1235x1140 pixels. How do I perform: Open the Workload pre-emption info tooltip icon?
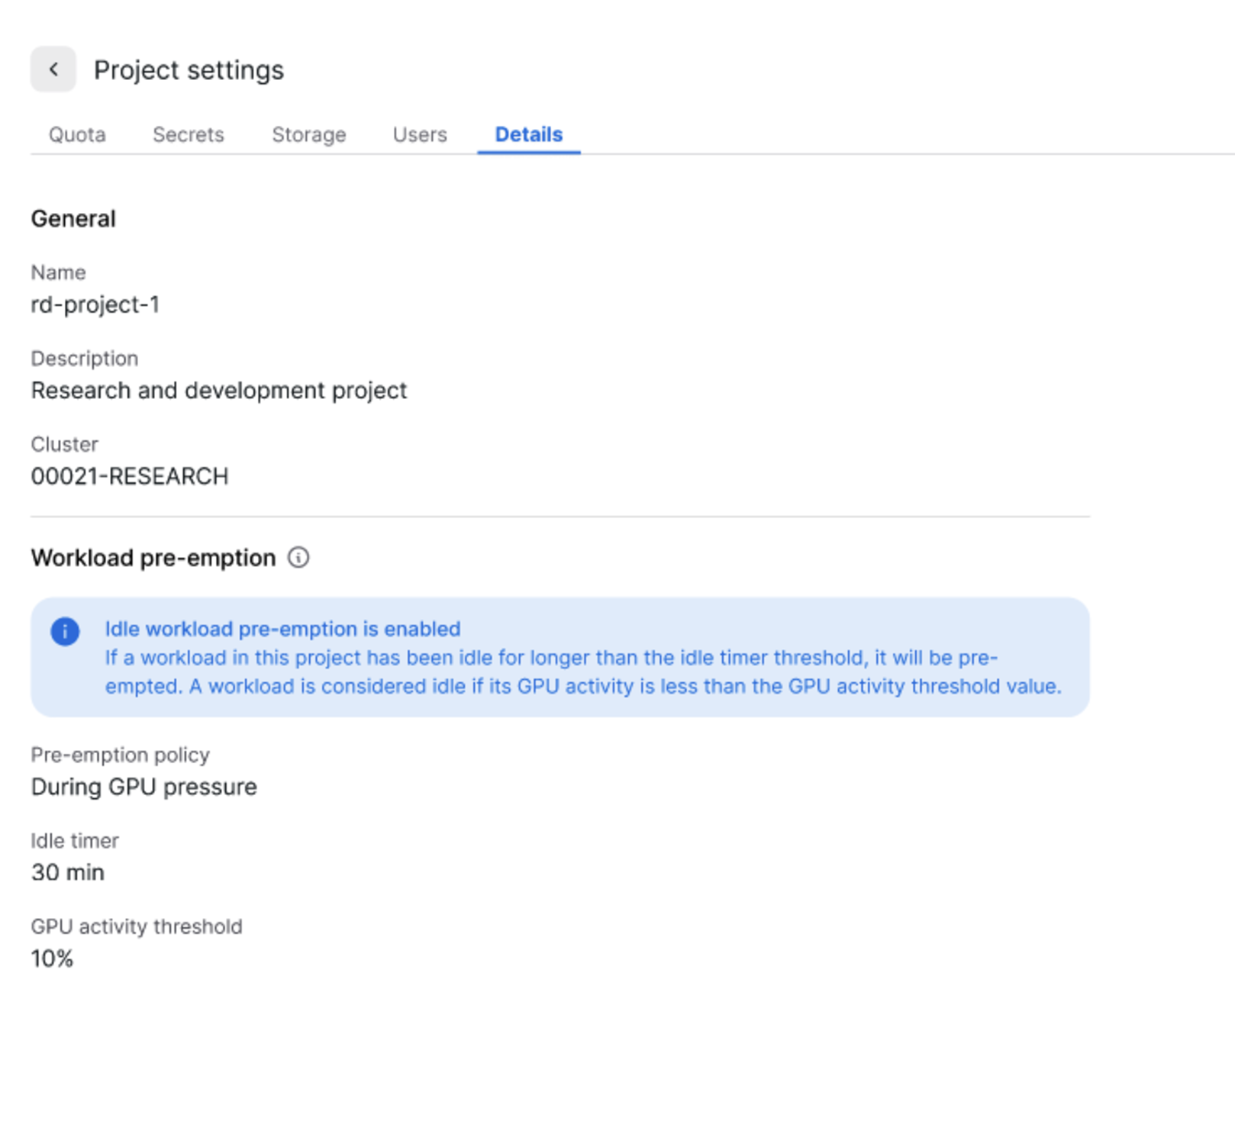(x=298, y=558)
